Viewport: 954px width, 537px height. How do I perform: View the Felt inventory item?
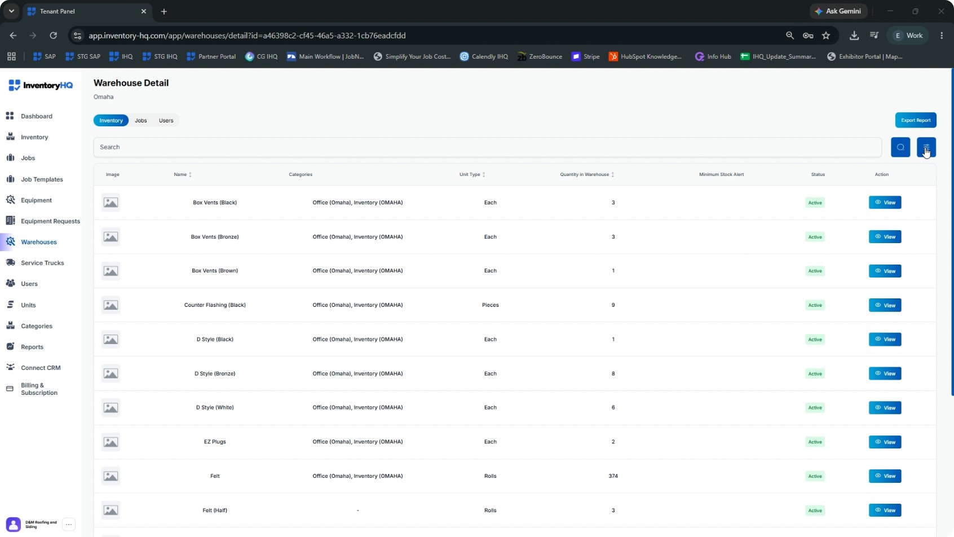click(x=885, y=476)
